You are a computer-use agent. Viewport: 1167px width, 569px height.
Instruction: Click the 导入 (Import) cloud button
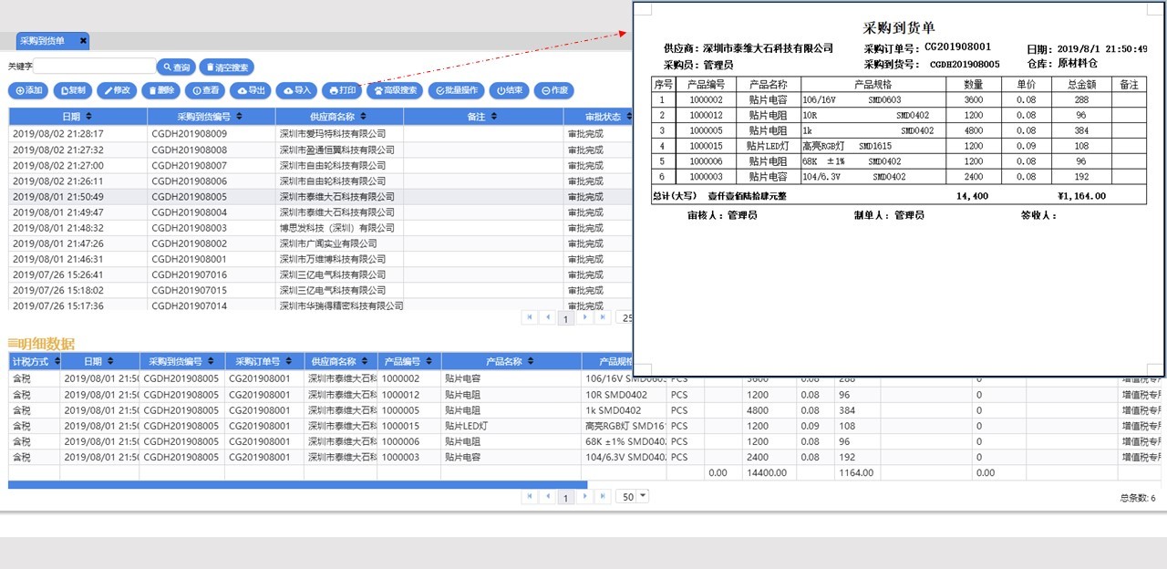tap(296, 90)
